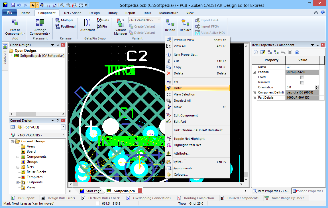This screenshot has height=208, width=328.
Task: Select Toggle Net Highlight in context menu
Action: point(197,139)
